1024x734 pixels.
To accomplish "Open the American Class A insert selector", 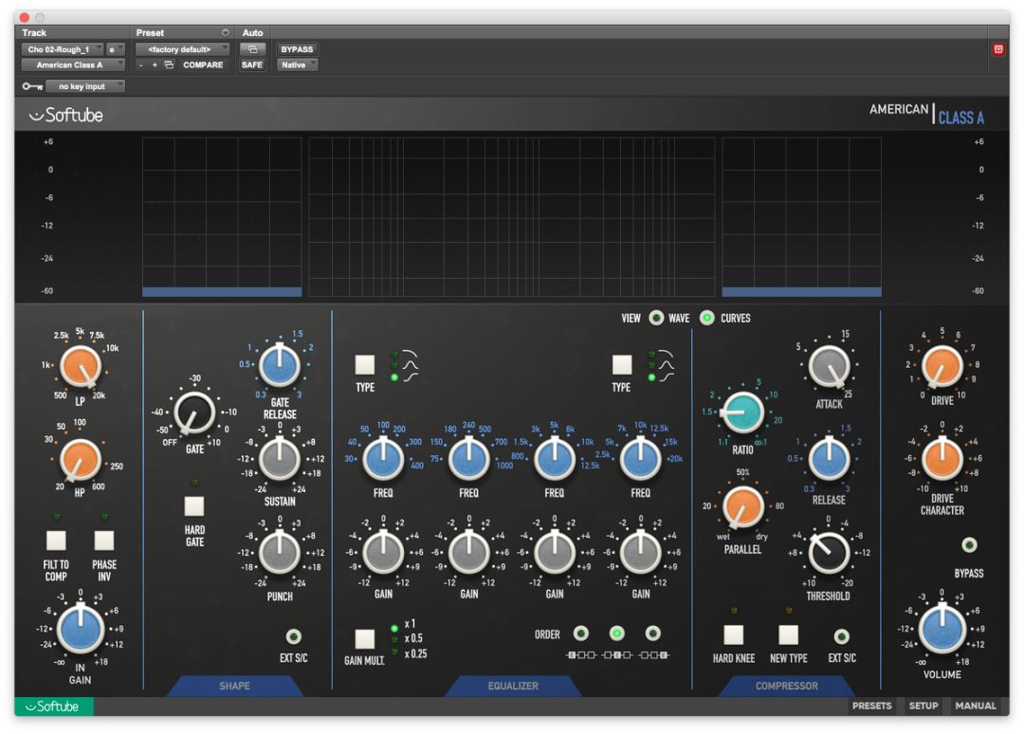I will [x=73, y=64].
